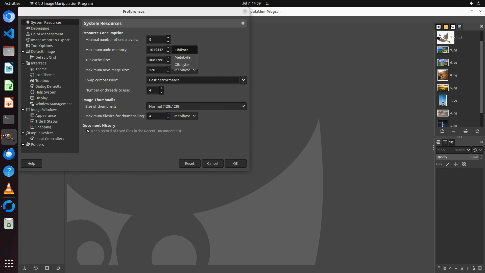Choose Mebibyte in the open unit list
485x273 pixels.
[x=182, y=57]
